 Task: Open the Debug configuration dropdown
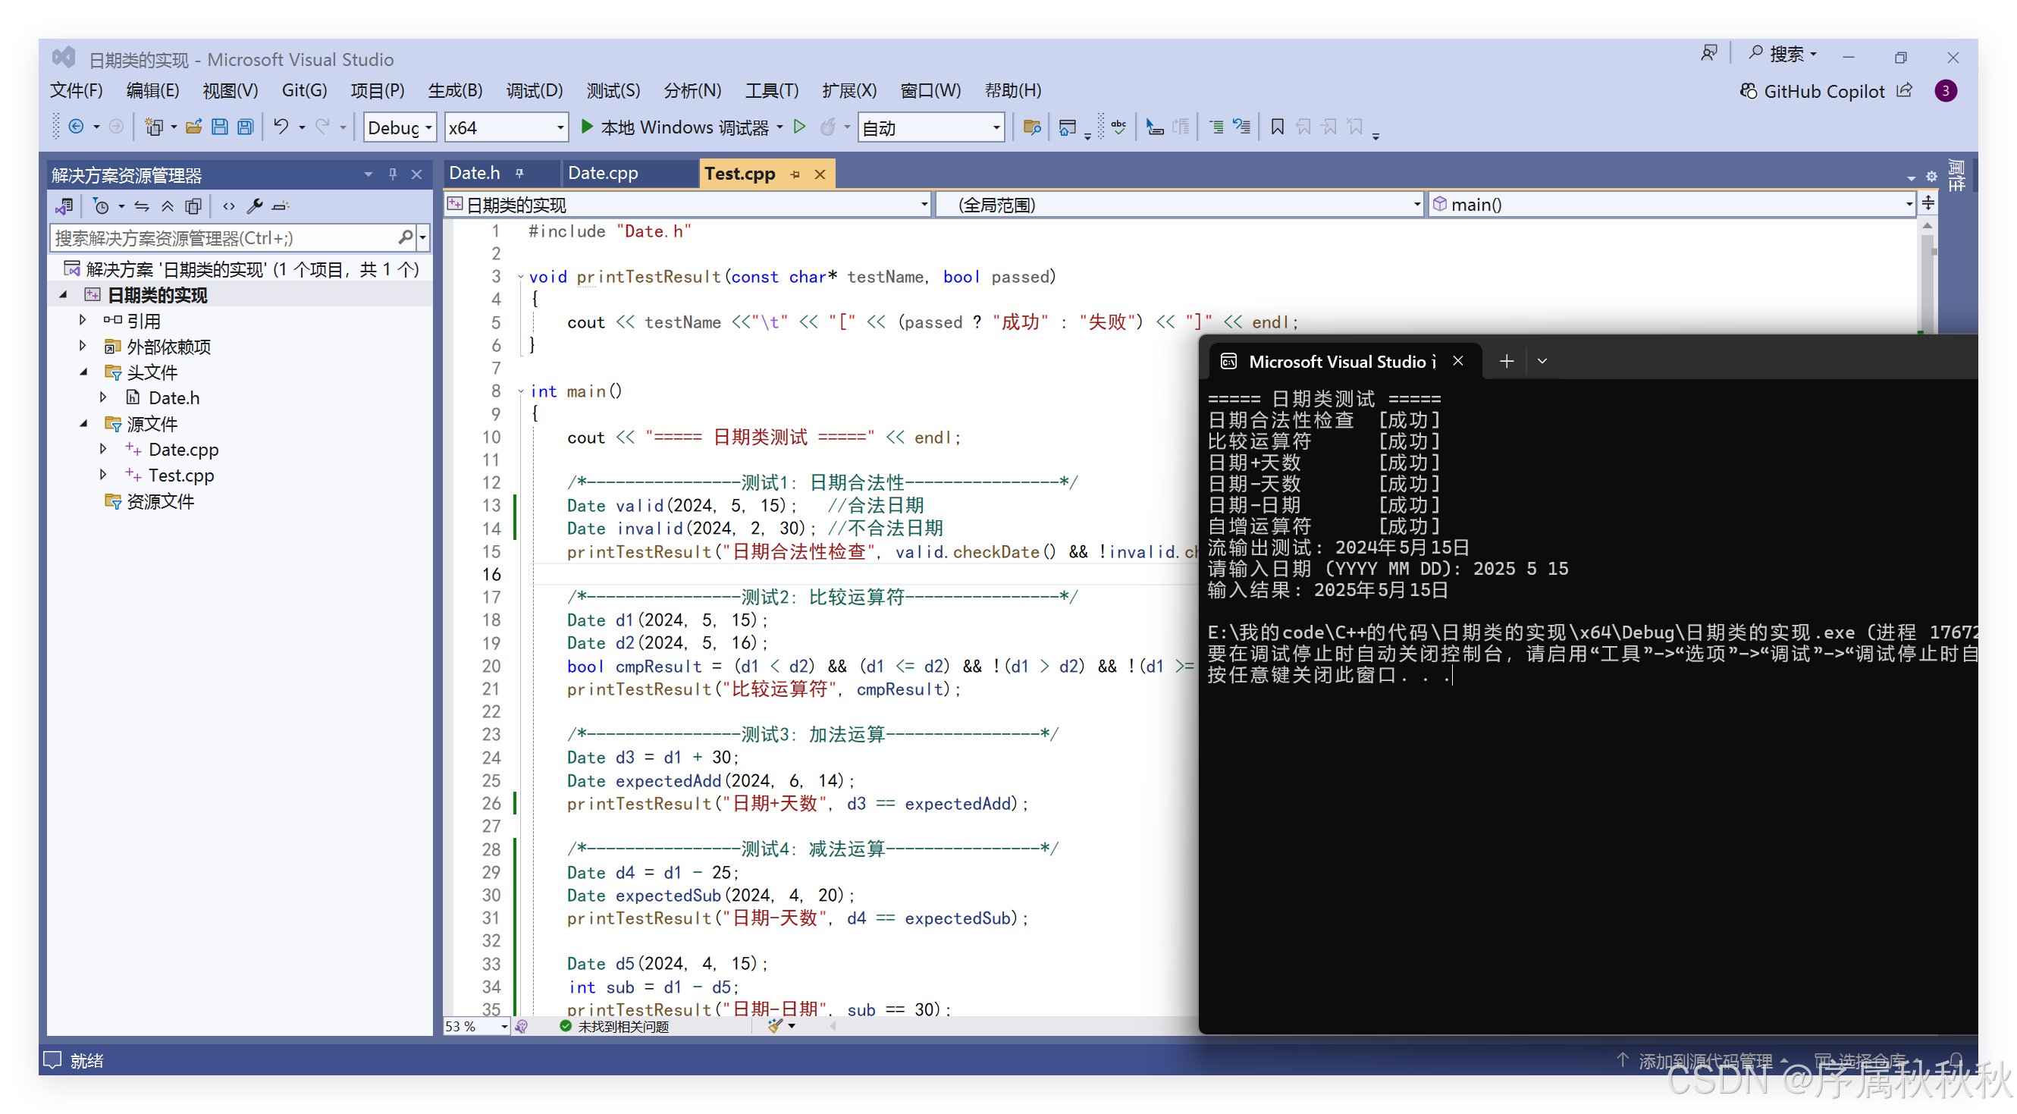[x=400, y=127]
